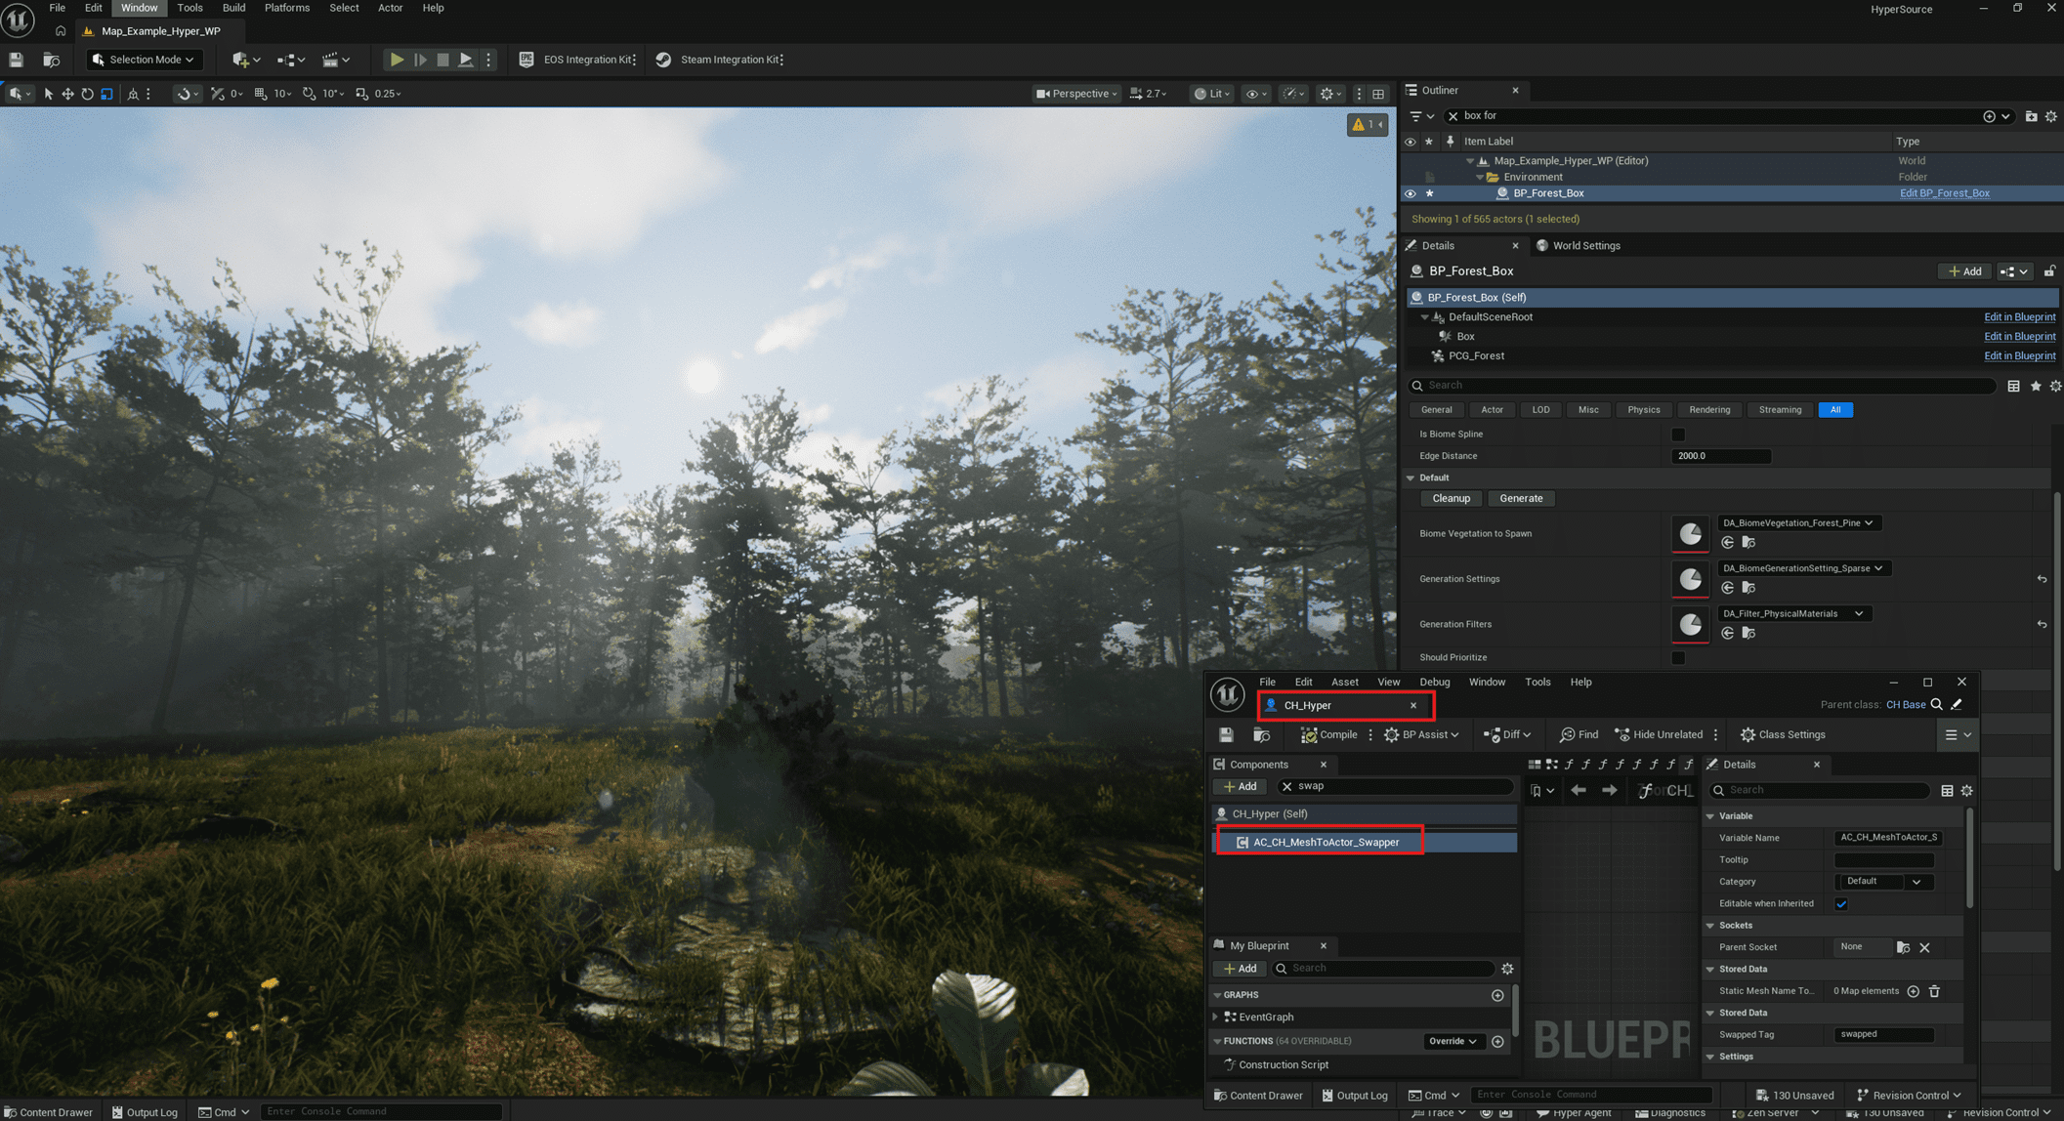Click Find in the blueprint toolbar
The width and height of the screenshot is (2064, 1121).
coord(1579,735)
